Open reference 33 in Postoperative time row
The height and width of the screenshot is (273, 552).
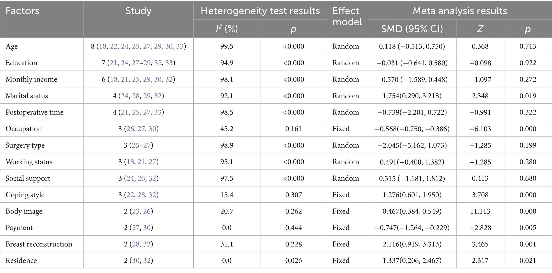click(x=158, y=112)
